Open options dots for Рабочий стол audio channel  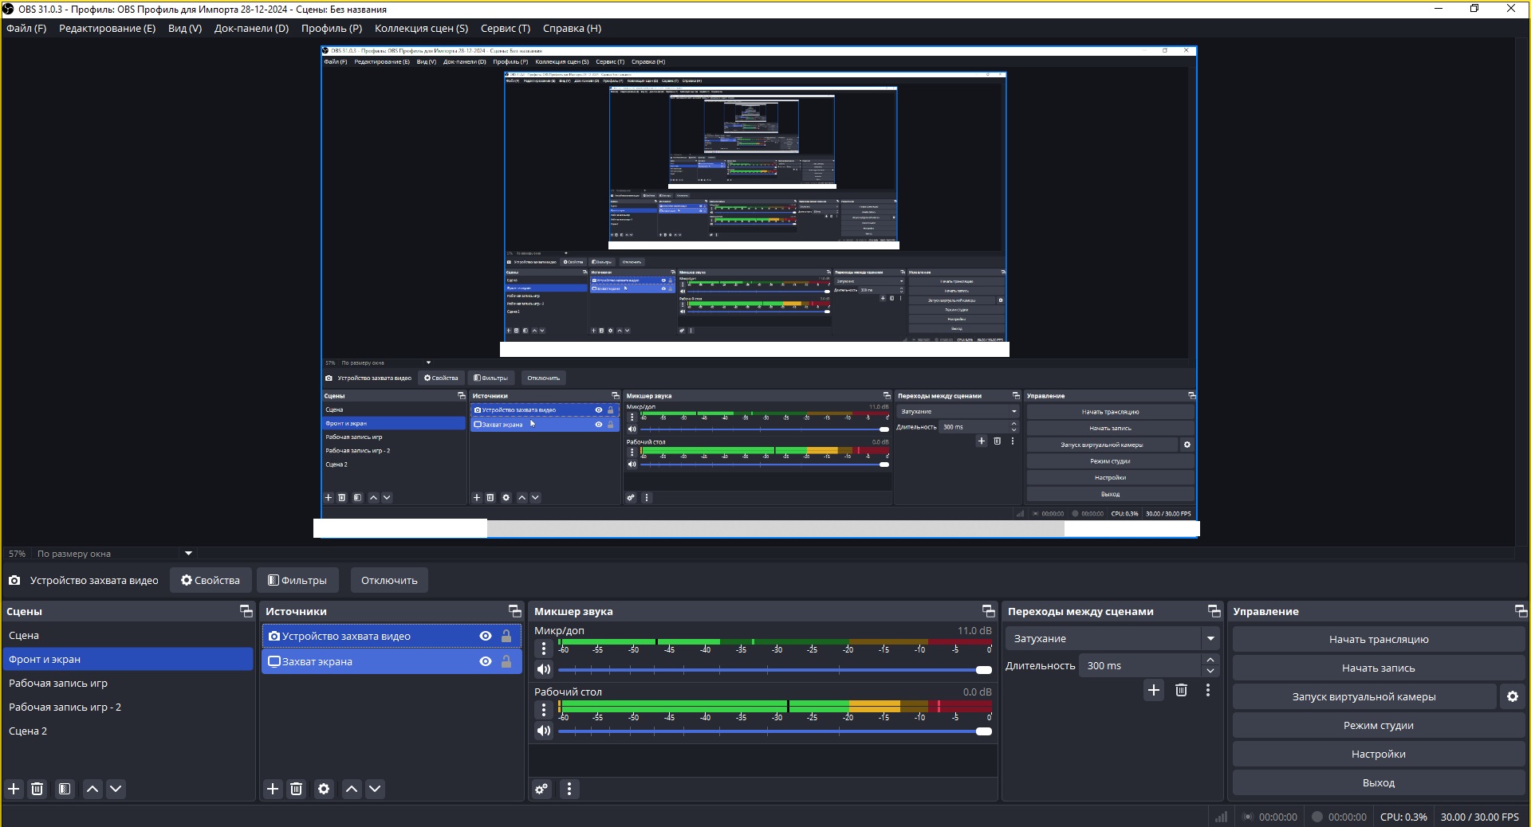pos(544,710)
